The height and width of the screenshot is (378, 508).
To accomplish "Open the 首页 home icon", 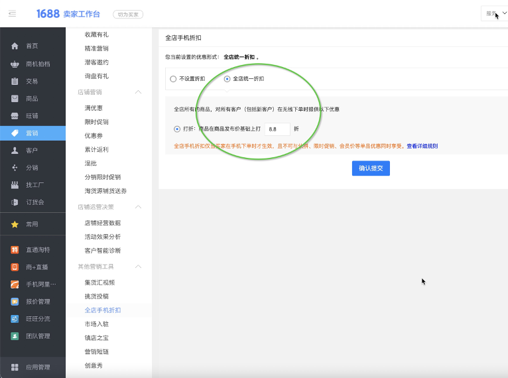I will coord(15,46).
